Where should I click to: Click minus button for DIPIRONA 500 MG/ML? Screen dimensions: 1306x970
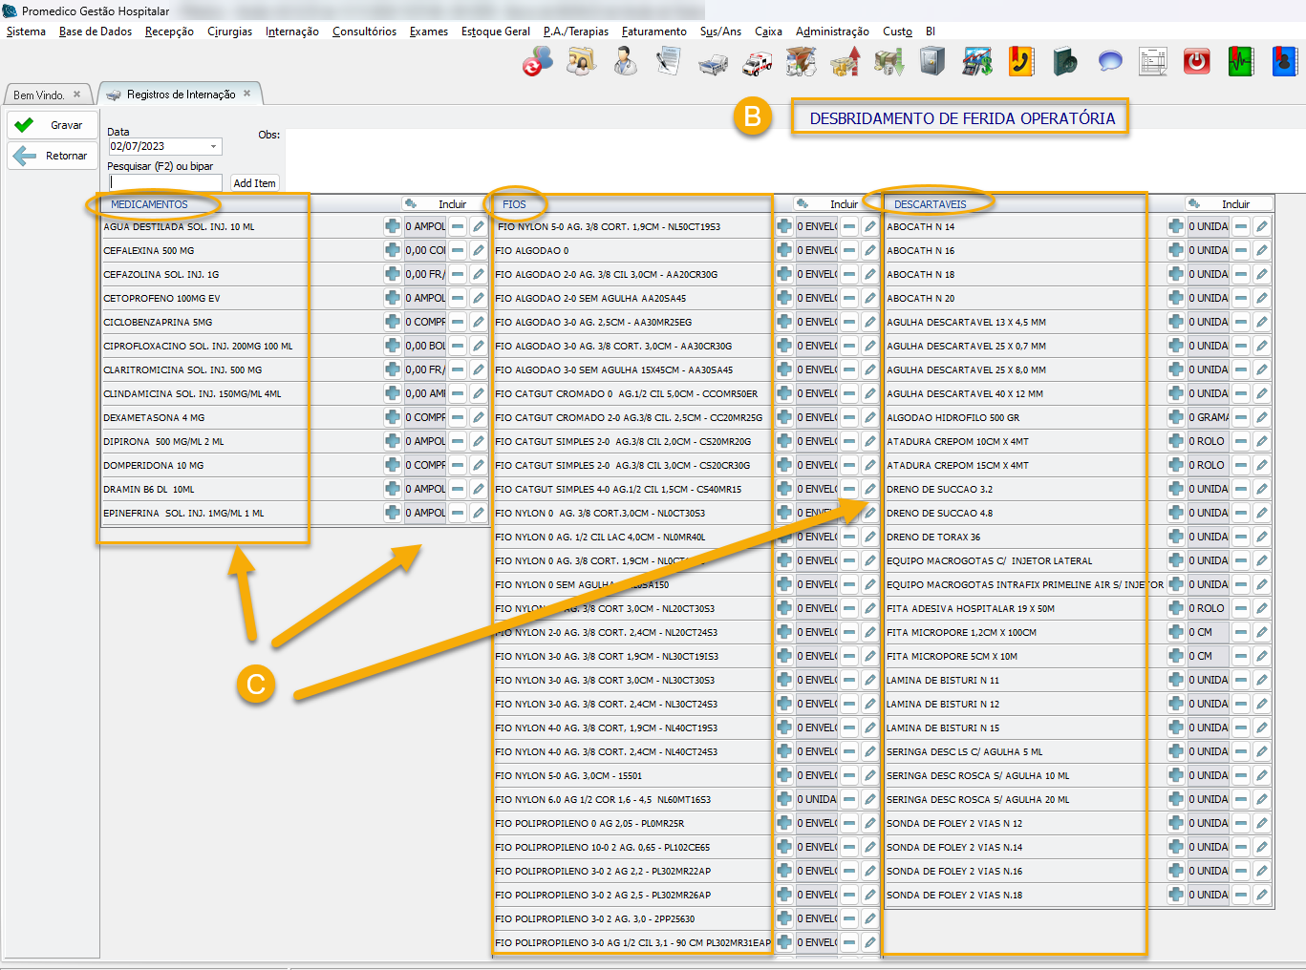pyautogui.click(x=458, y=441)
